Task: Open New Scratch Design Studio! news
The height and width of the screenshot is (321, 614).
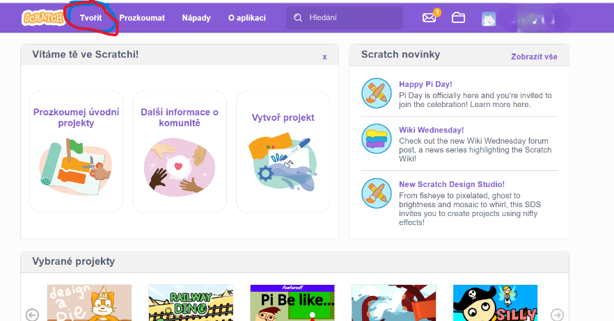Action: point(452,184)
